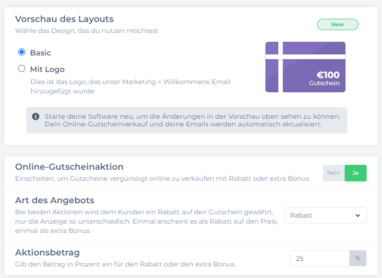Select the Mit Logo radio button

click(x=22, y=69)
